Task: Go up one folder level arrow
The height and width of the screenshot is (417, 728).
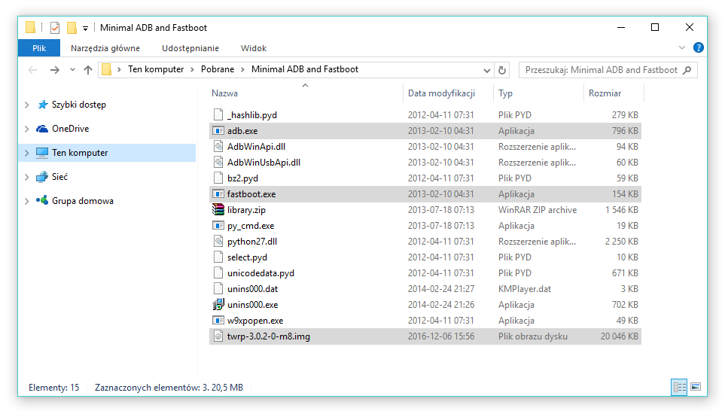Action: point(88,70)
